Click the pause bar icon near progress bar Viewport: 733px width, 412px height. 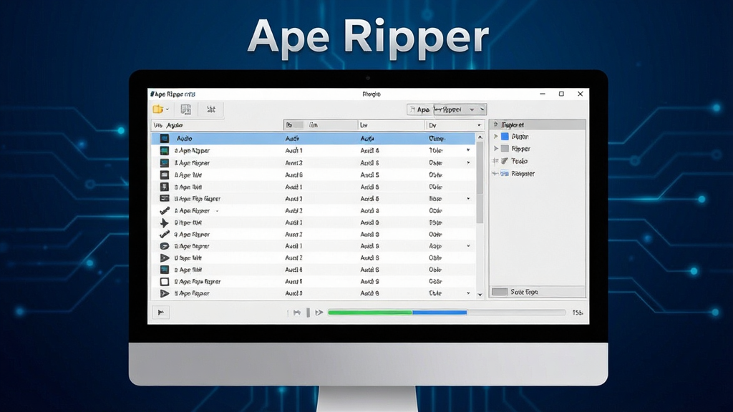click(308, 313)
